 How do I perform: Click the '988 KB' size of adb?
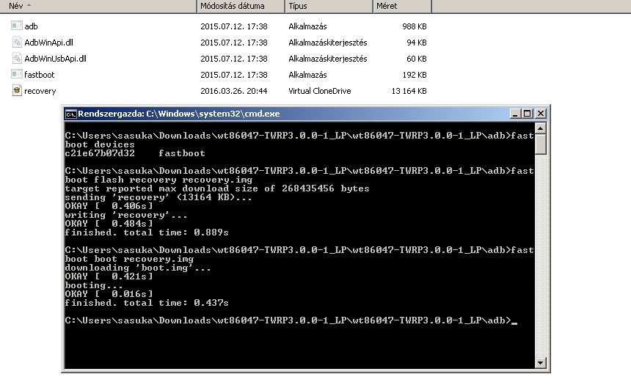tap(414, 26)
